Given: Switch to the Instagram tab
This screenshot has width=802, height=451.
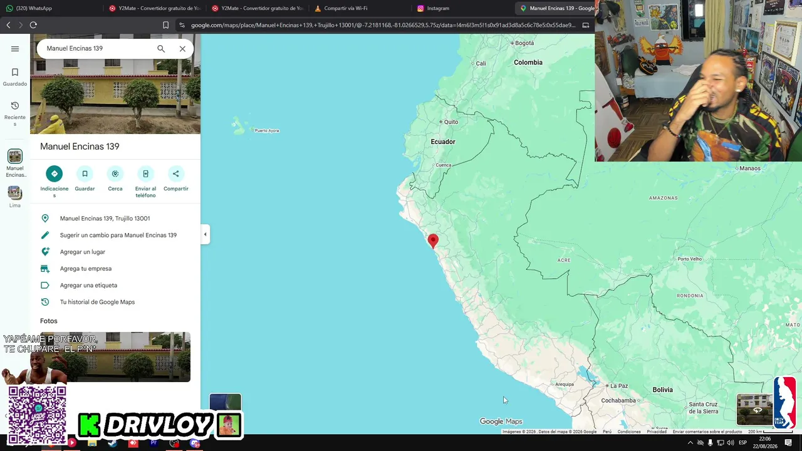Looking at the screenshot, I should tap(462, 8).
